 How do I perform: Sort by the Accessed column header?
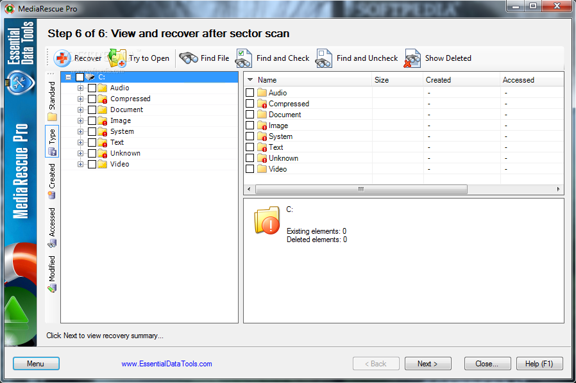click(532, 80)
